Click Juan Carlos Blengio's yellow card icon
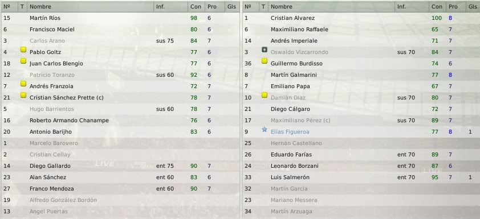The image size is (480, 219). click(23, 61)
